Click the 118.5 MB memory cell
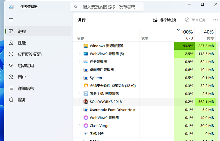220x141 pixels. (205, 54)
